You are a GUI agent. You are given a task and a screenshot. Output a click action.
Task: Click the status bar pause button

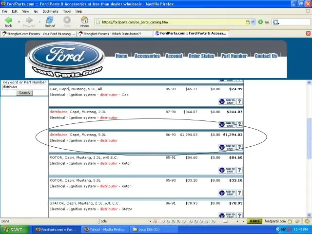(173, 221)
